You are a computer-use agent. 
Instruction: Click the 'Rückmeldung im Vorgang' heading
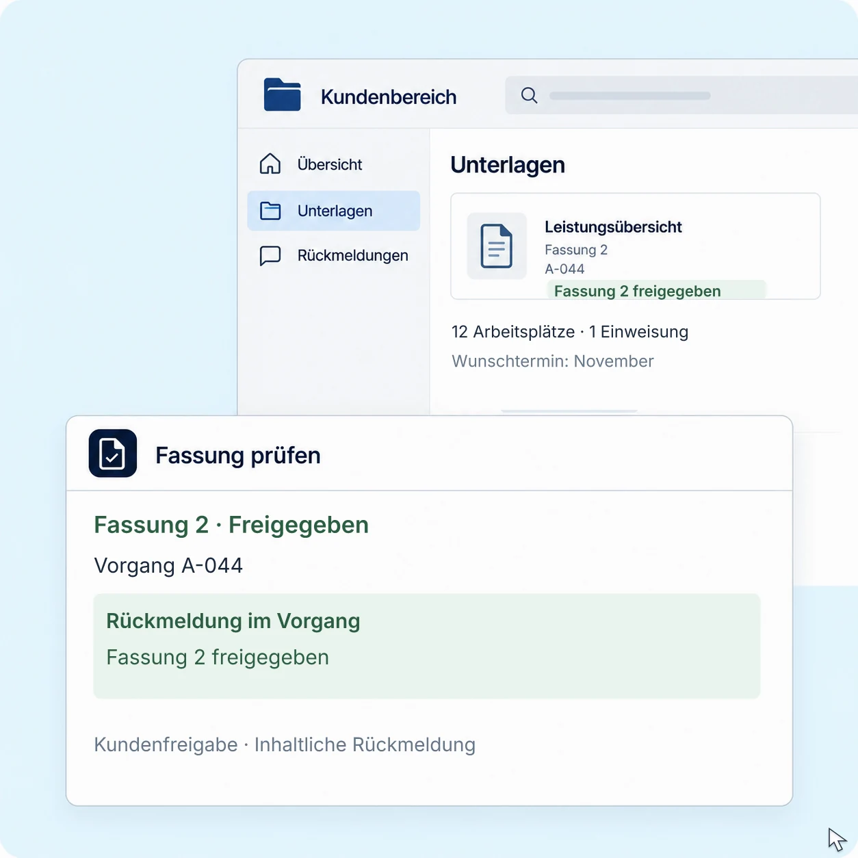pos(233,621)
